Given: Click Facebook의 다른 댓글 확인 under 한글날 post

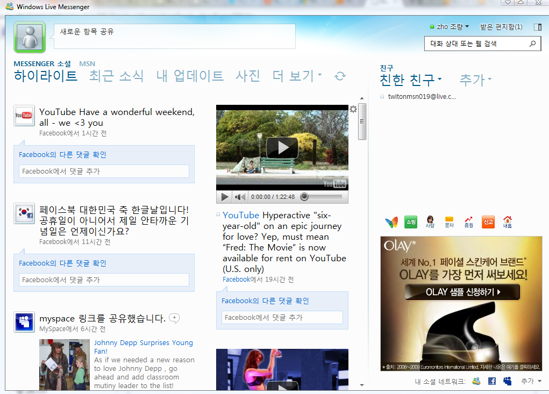Looking at the screenshot, I should point(62,263).
